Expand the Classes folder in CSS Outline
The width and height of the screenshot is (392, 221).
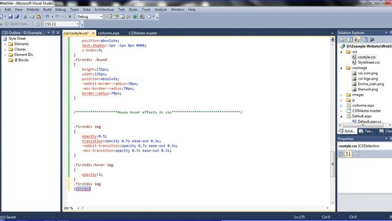[x=6, y=49]
